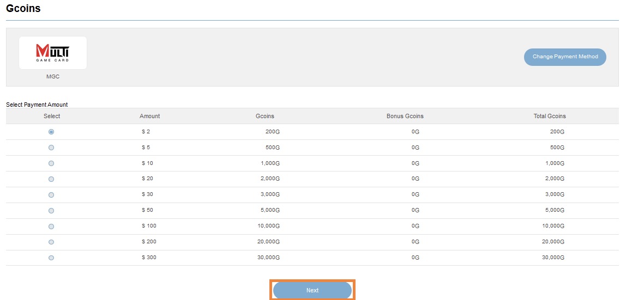The image size is (626, 300).
Task: Select the $ 5 payment amount radio button
Action: (51, 148)
